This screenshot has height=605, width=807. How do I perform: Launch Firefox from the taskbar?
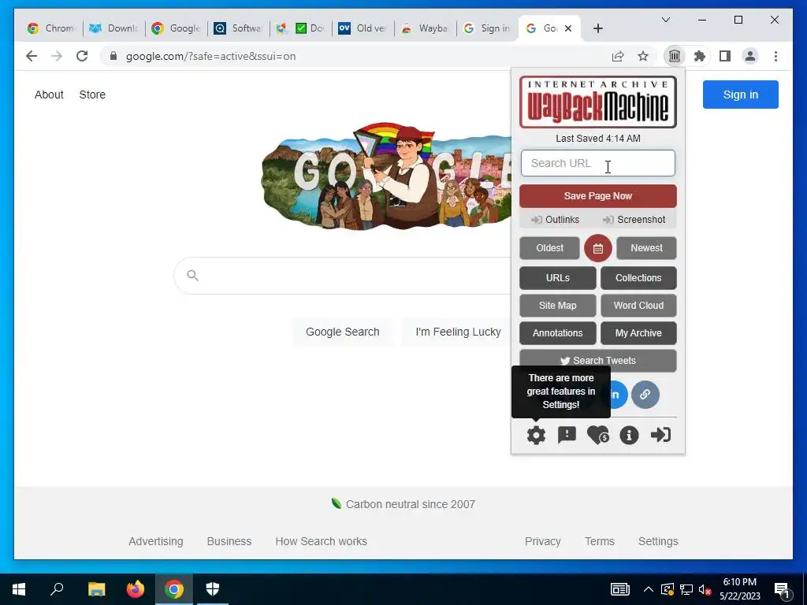click(x=136, y=589)
